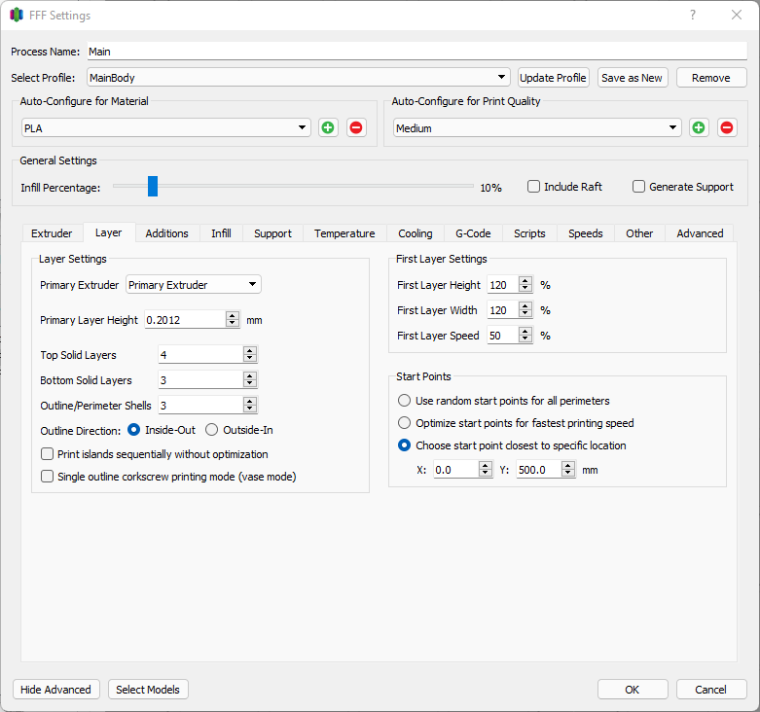
Task: Enable the Include Raft checkbox
Action: (x=533, y=187)
